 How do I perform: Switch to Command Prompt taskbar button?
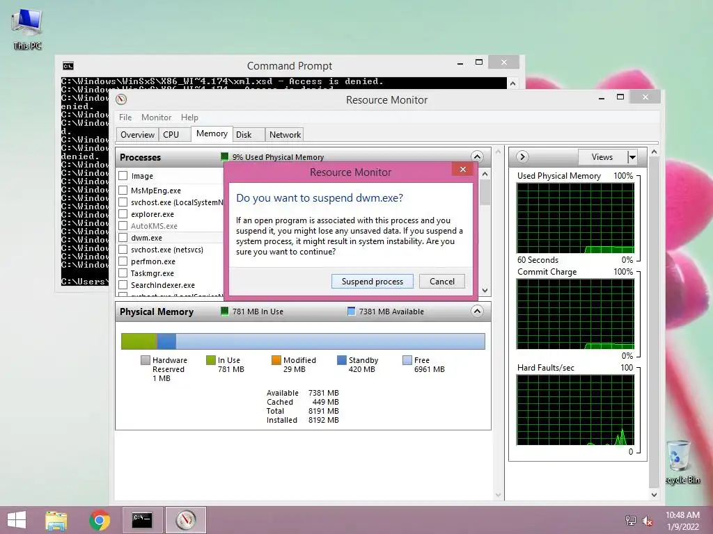[x=142, y=520]
